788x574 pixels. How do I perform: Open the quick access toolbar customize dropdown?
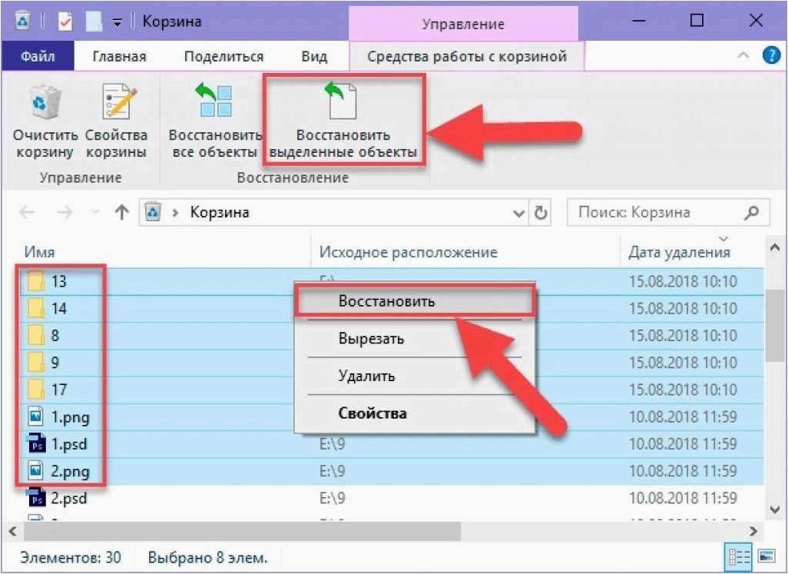pyautogui.click(x=117, y=22)
